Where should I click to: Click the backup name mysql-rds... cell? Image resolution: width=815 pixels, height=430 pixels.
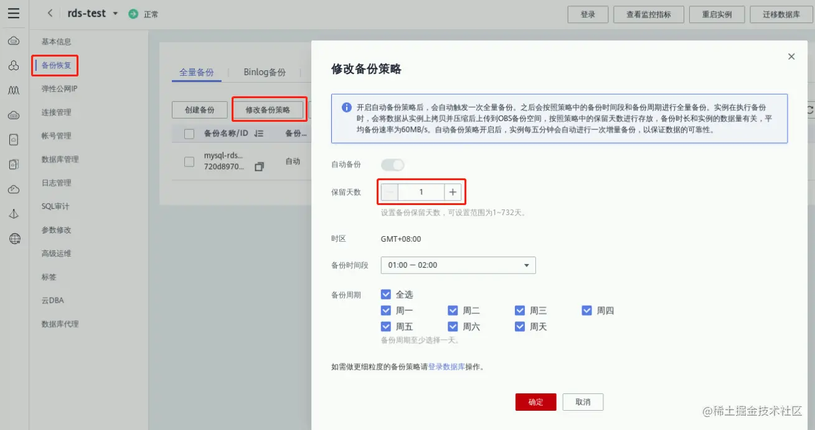[x=224, y=156]
